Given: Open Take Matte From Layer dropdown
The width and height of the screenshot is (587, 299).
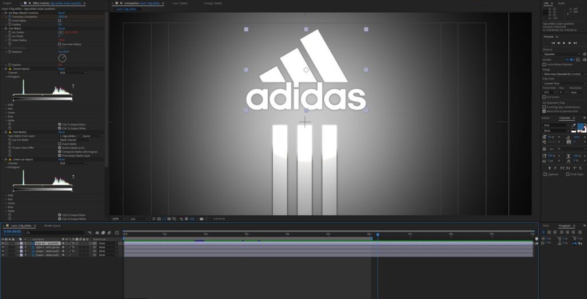Looking at the screenshot, I should pos(69,136).
